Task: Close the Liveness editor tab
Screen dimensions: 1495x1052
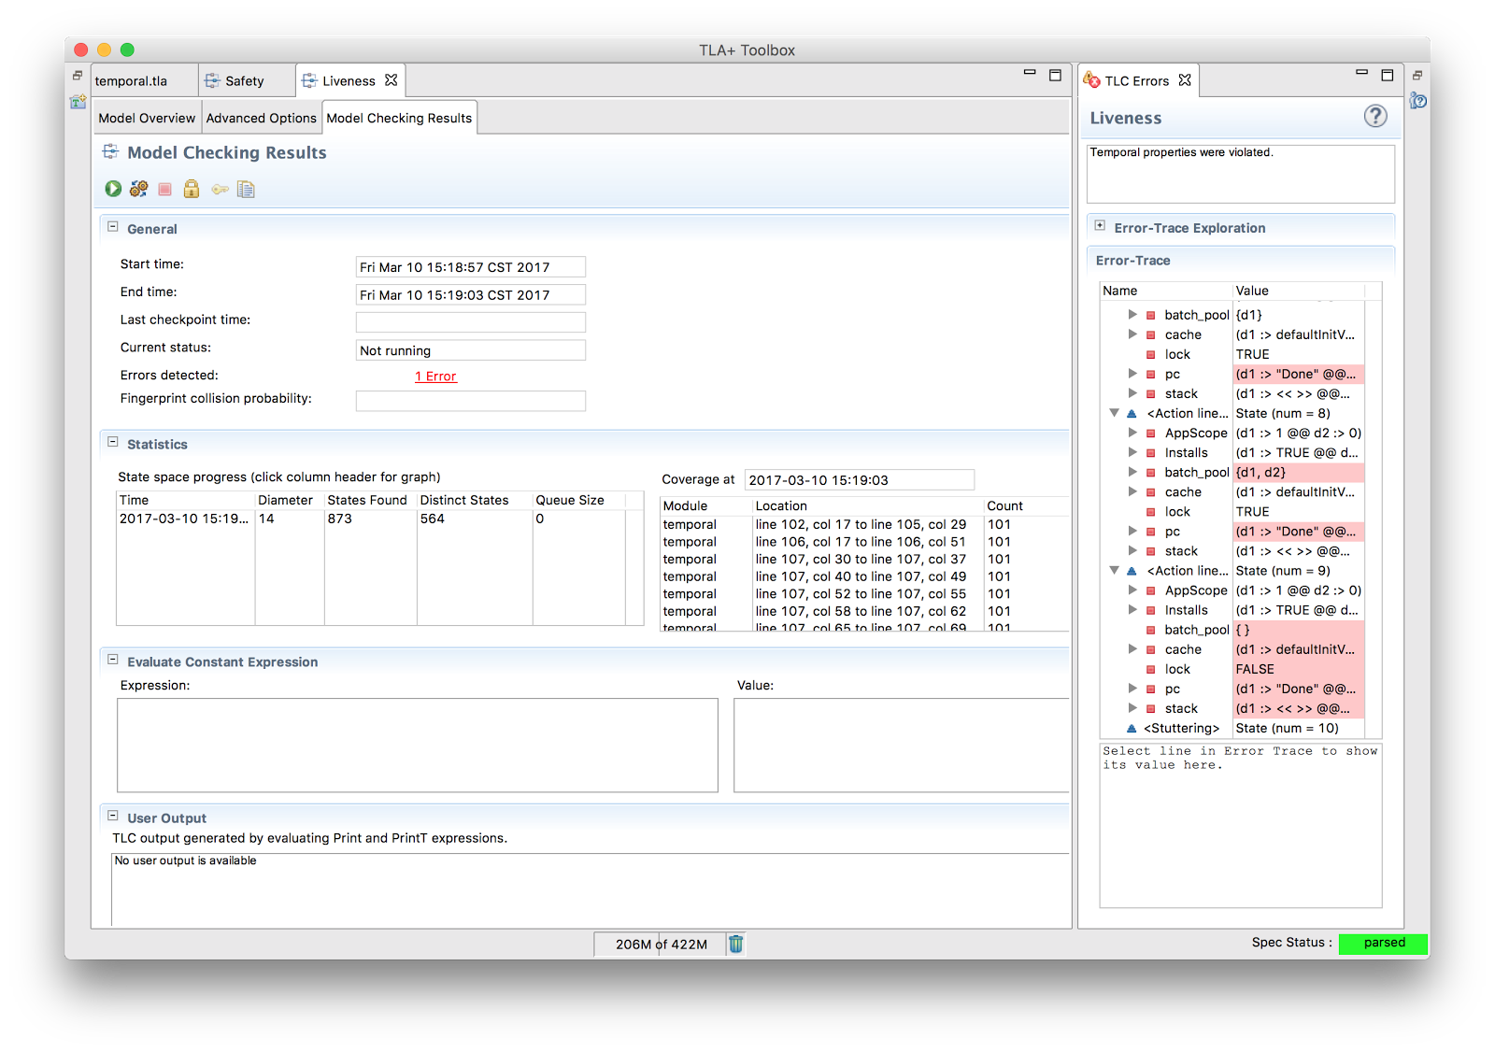Action: [392, 80]
